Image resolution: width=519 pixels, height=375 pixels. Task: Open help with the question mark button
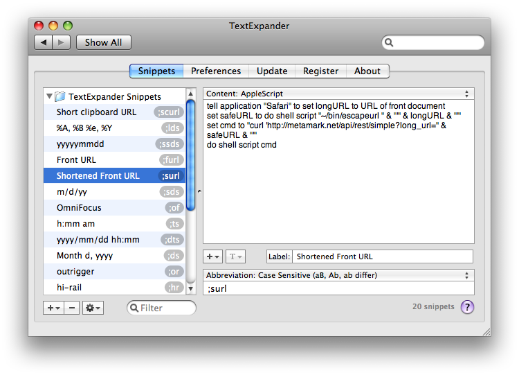tap(467, 307)
